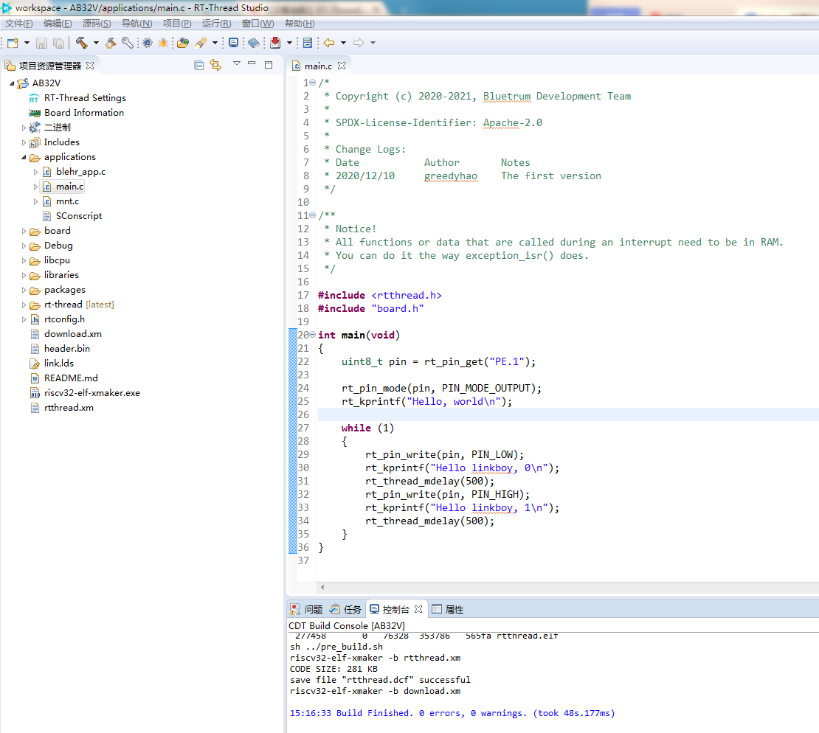Switch to the 问题 tab

pos(307,609)
